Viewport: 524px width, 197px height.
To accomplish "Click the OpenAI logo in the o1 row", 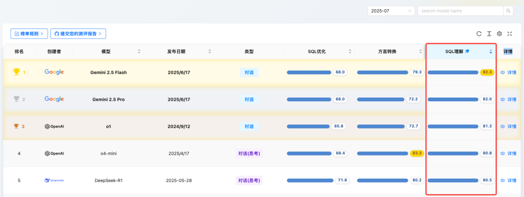I will (x=54, y=126).
